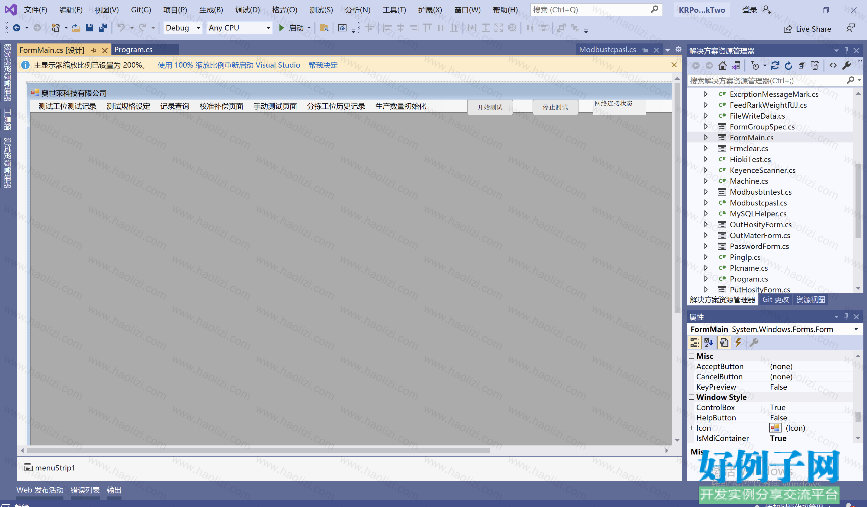Click the Home icon in Solution Explorer
The width and height of the screenshot is (867, 507).
pos(723,65)
